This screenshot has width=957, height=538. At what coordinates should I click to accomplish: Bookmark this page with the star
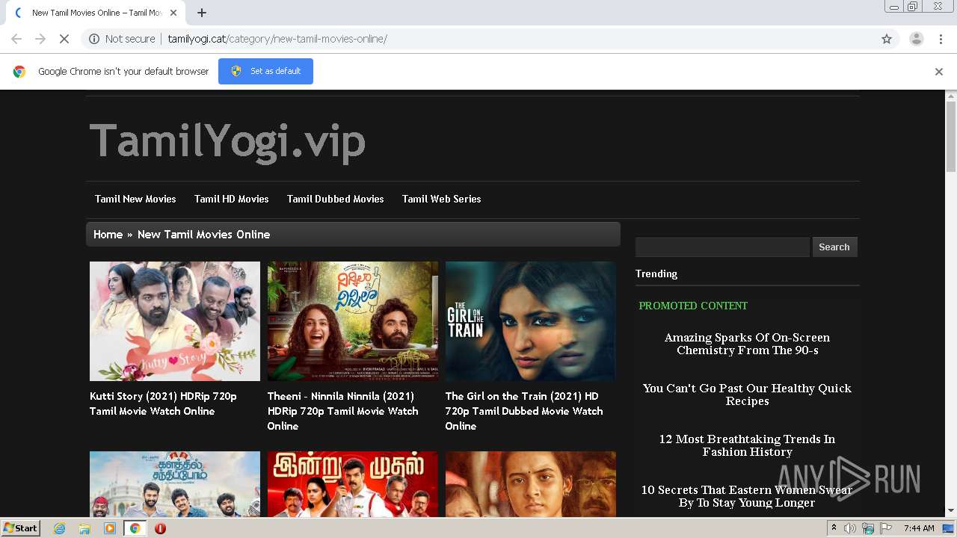[x=887, y=39]
